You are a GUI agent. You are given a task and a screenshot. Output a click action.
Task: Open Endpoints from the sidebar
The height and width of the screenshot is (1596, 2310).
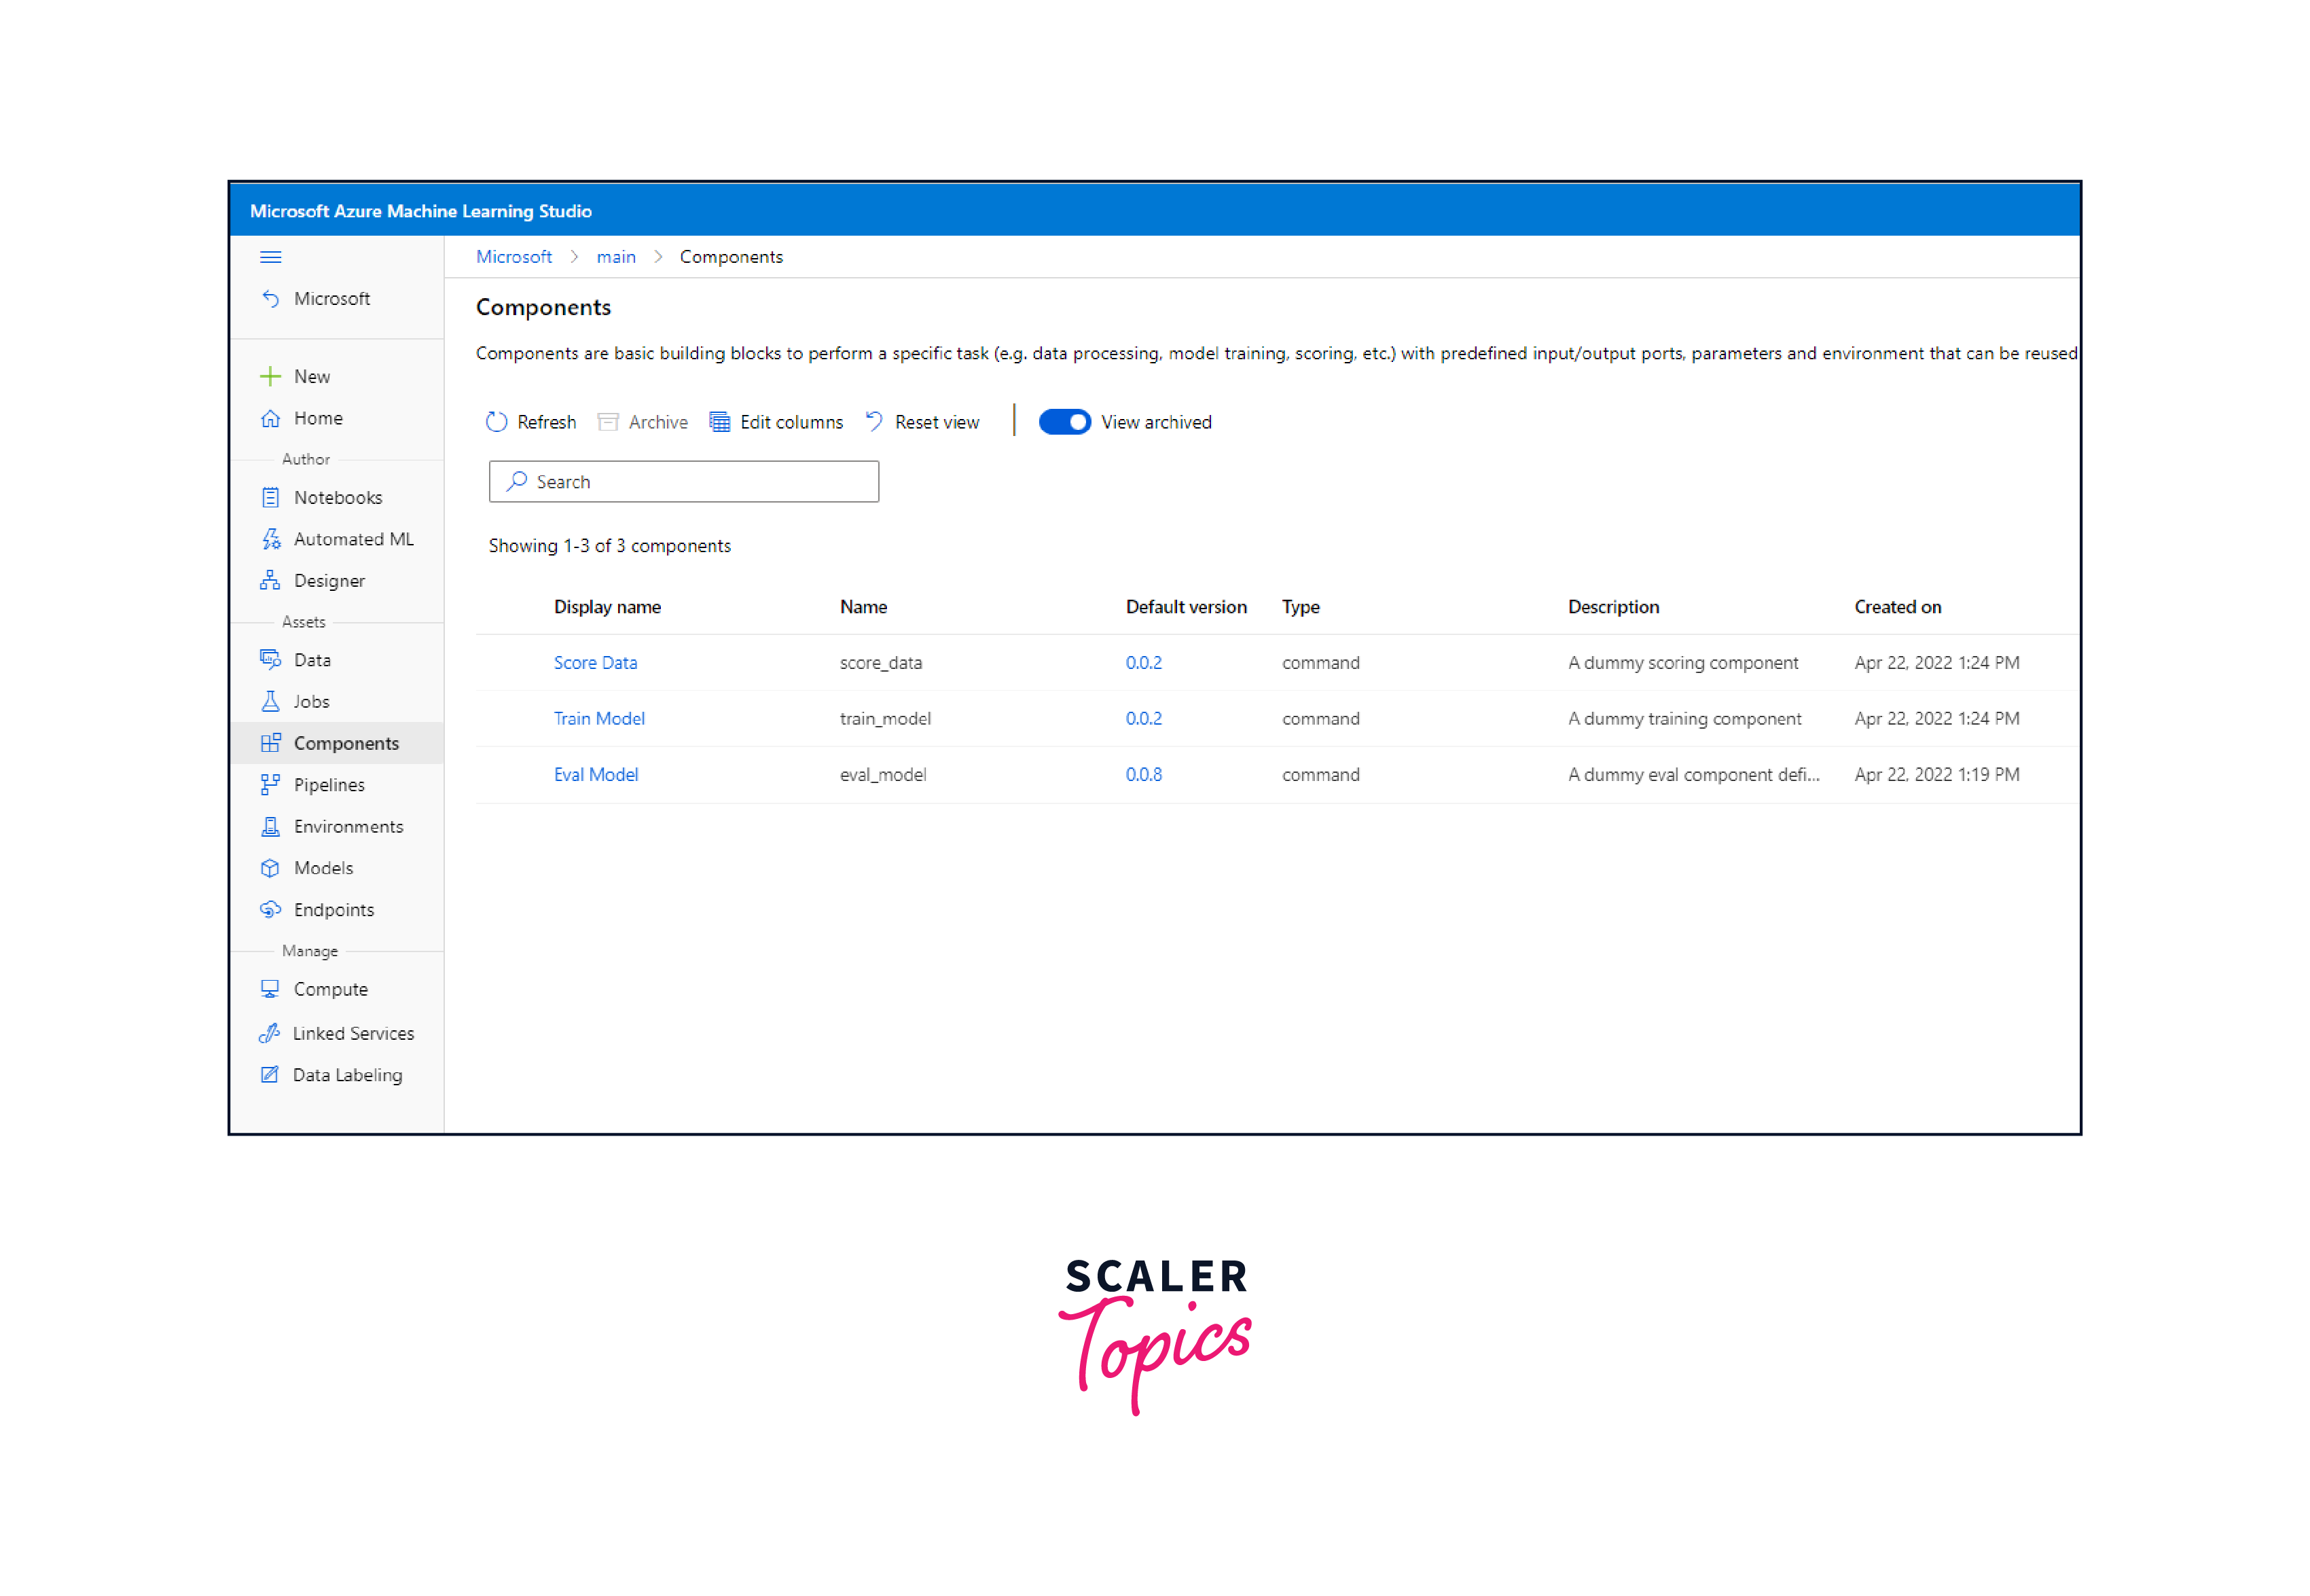(333, 910)
